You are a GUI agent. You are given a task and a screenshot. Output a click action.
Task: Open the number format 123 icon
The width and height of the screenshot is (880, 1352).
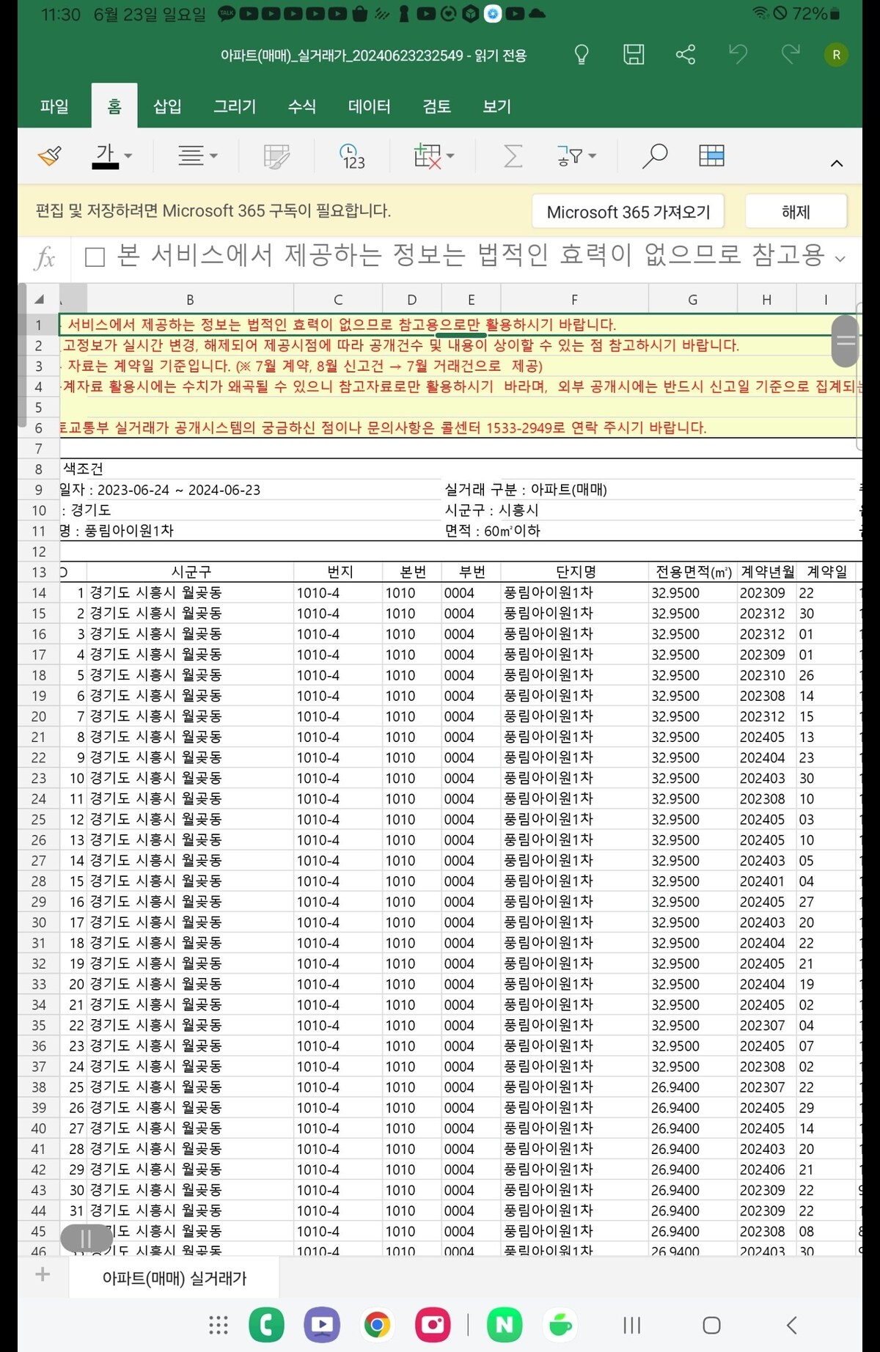pyautogui.click(x=352, y=156)
